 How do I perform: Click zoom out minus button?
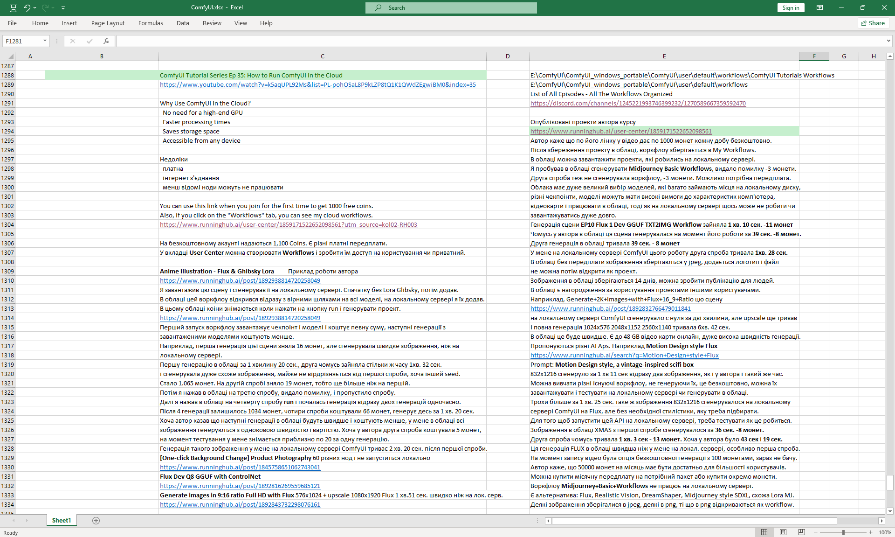pos(816,532)
